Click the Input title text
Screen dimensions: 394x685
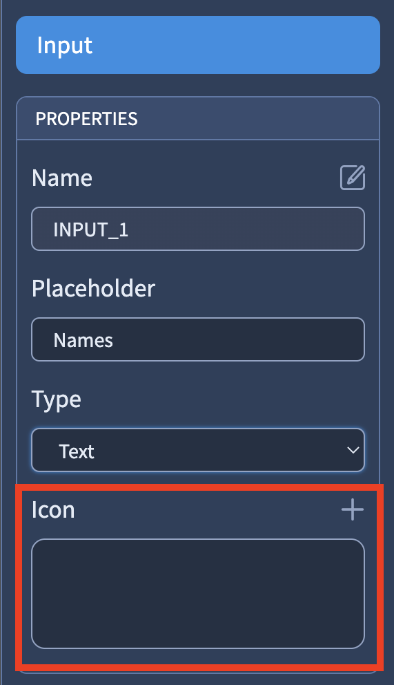[x=65, y=46]
